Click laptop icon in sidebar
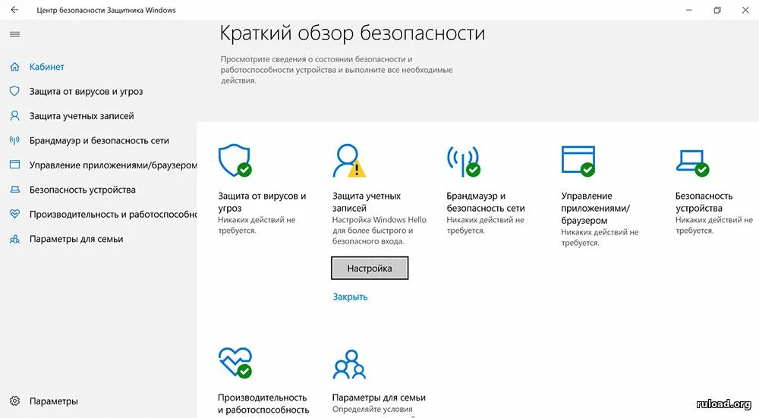 click(15, 190)
